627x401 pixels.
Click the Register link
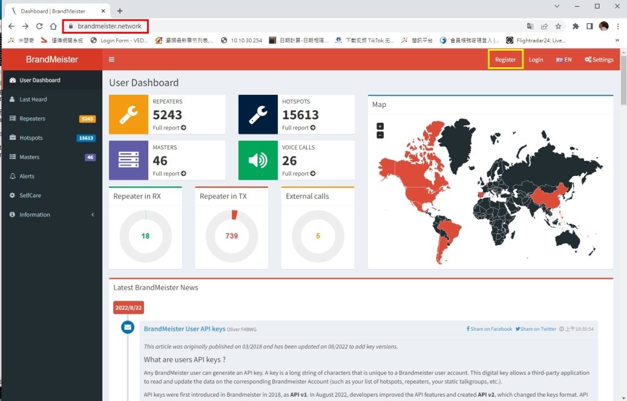tap(505, 59)
